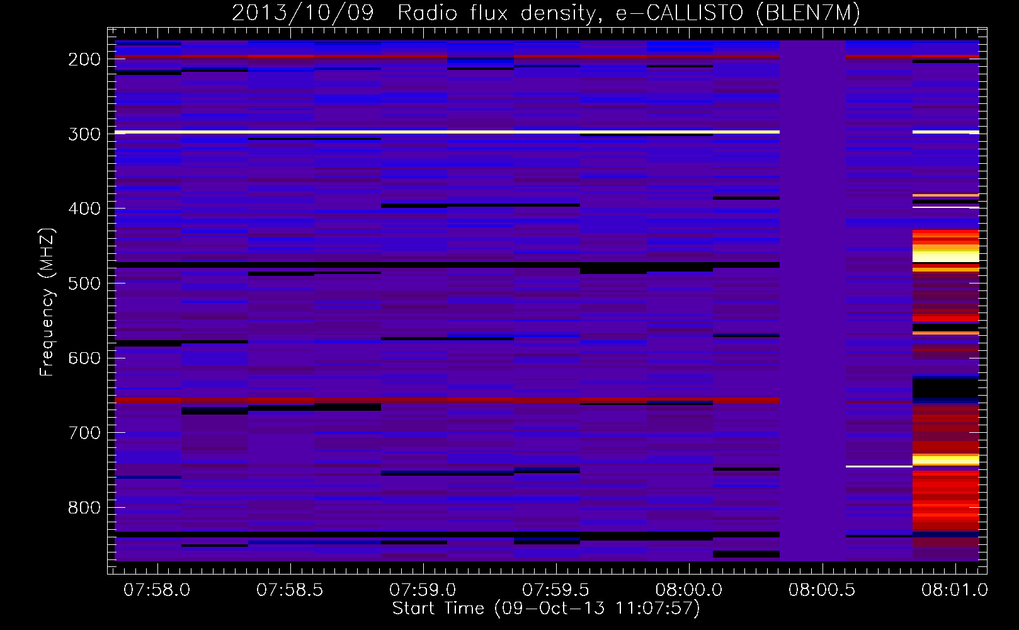Click the 08:00.0 time tick label
This screenshot has height=630, width=1019.
pos(689,590)
